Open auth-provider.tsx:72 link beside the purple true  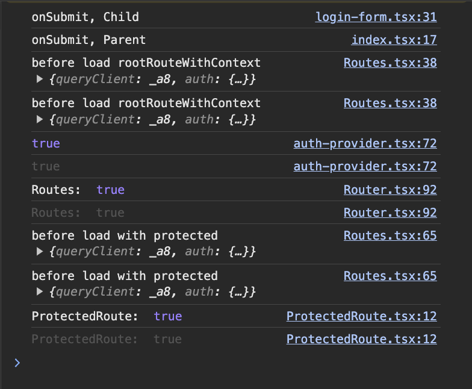(x=365, y=143)
